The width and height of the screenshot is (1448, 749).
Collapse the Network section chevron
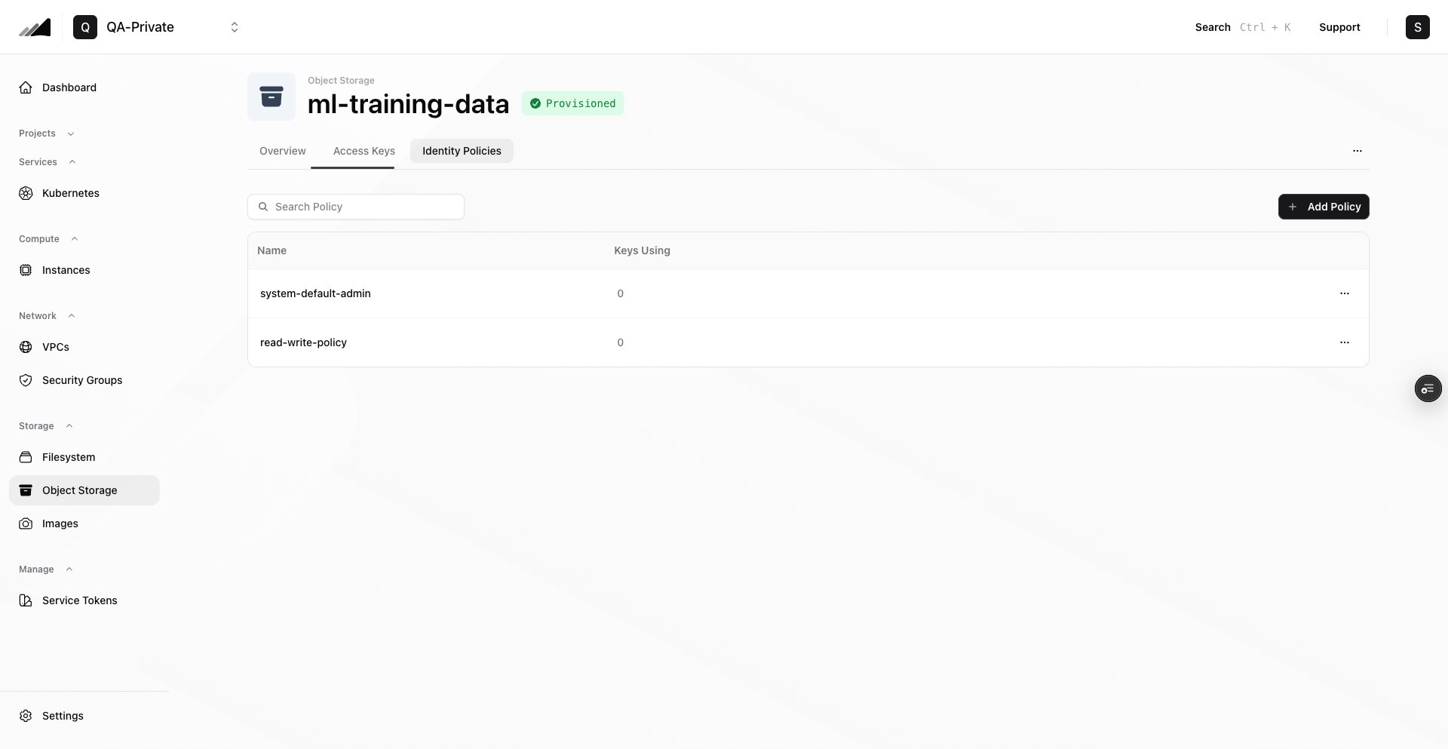click(72, 316)
